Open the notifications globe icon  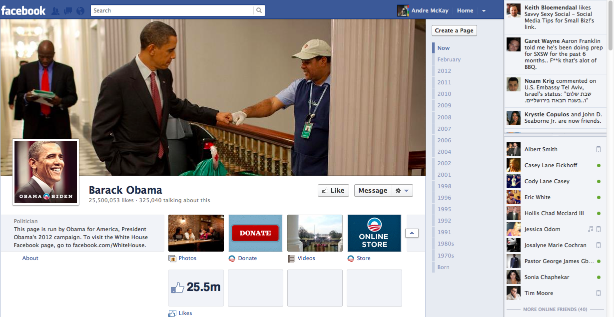(x=80, y=10)
